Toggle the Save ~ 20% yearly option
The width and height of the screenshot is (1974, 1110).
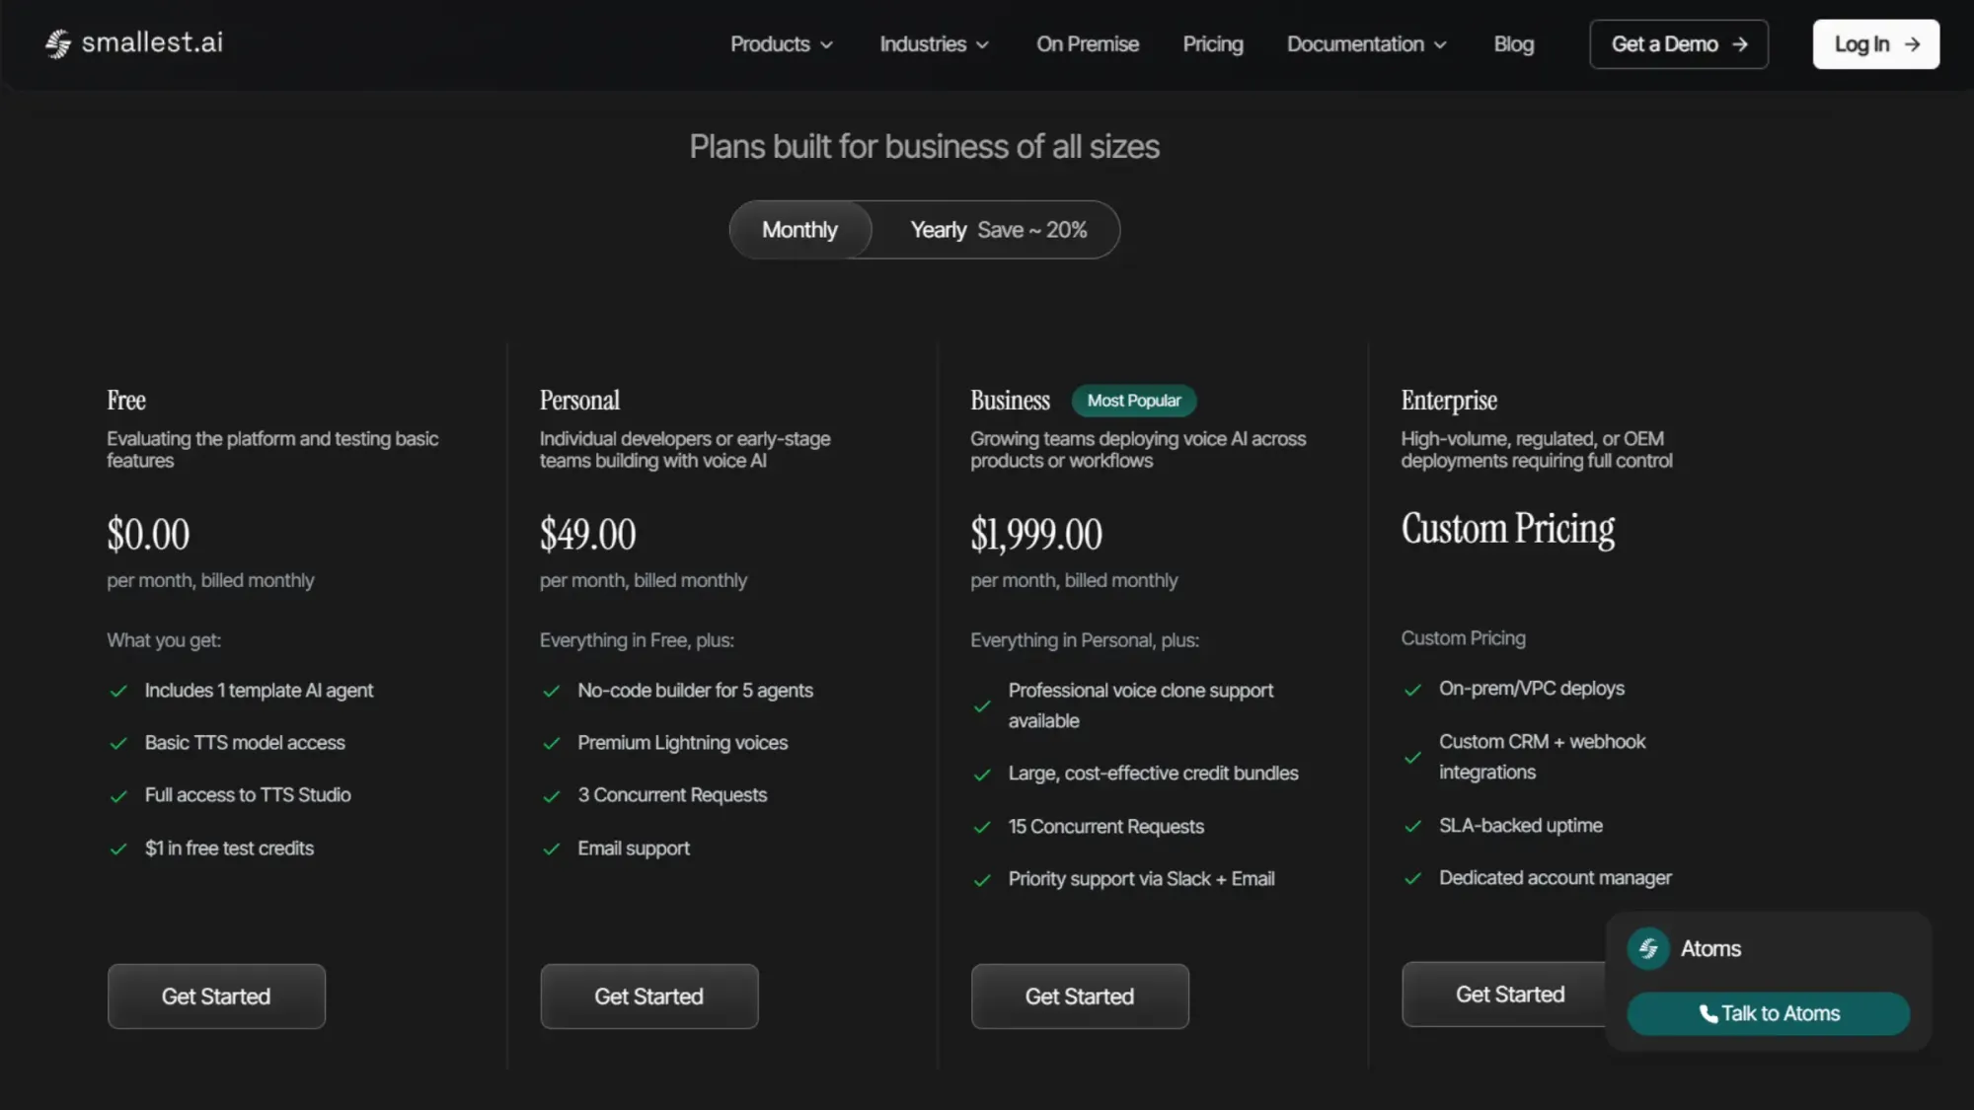pyautogui.click(x=1031, y=230)
